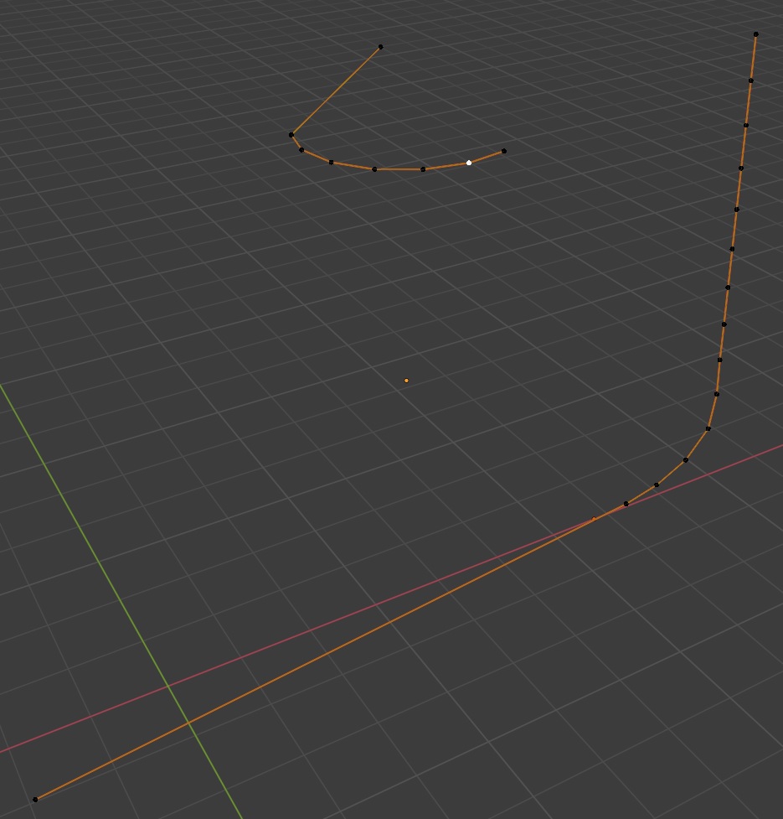Screen dimensions: 783x819
Task: Select the top end vertex of small curve's straight edge
Action: [x=380, y=47]
